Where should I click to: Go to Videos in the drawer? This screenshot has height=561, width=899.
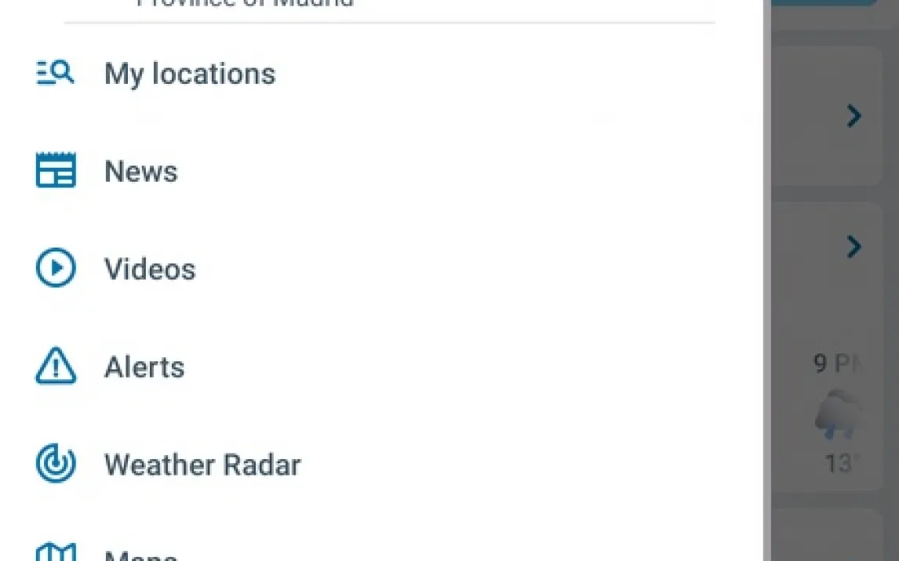tap(150, 270)
